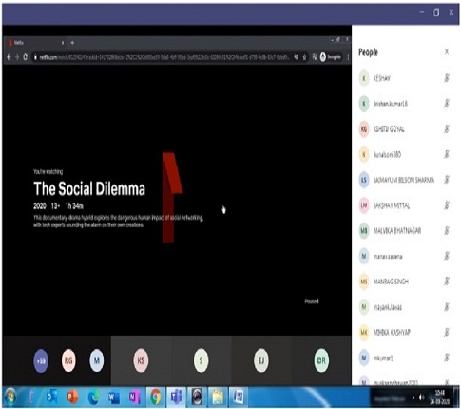Open Microsoft Teams from the taskbar
Viewport: 461px width, 409px height.
[x=176, y=397]
